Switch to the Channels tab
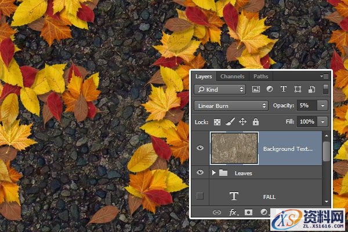The height and width of the screenshot is (232, 348). [x=232, y=77]
